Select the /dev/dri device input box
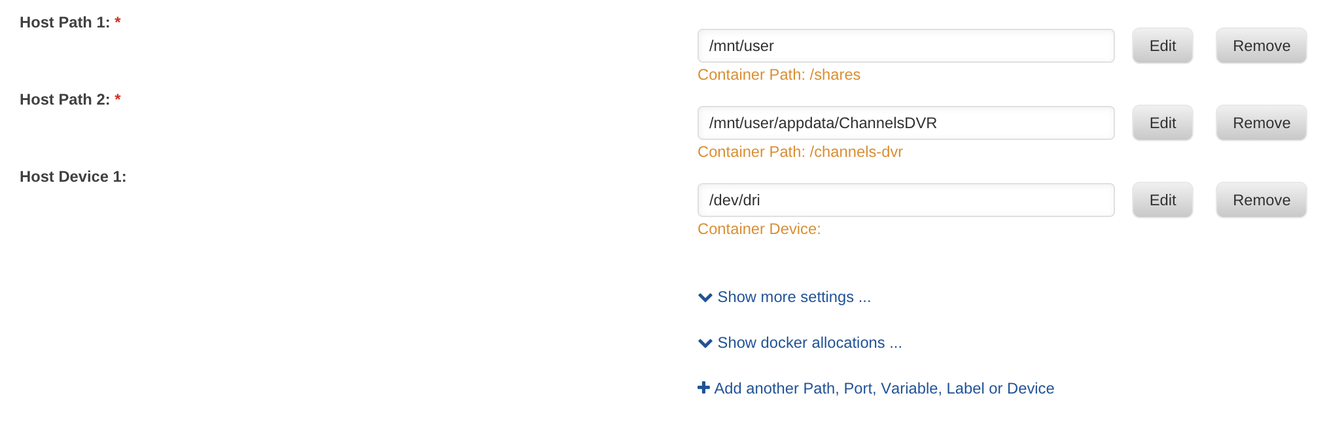The height and width of the screenshot is (421, 1344). pyautogui.click(x=906, y=200)
